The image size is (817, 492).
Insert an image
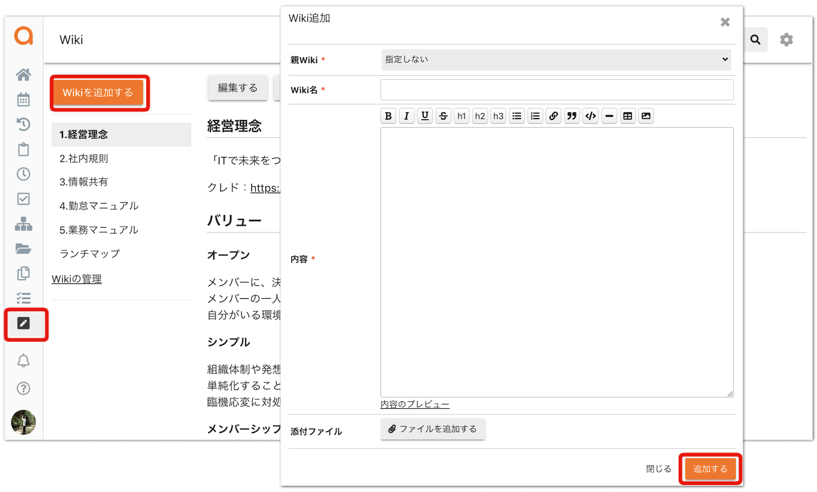(646, 116)
